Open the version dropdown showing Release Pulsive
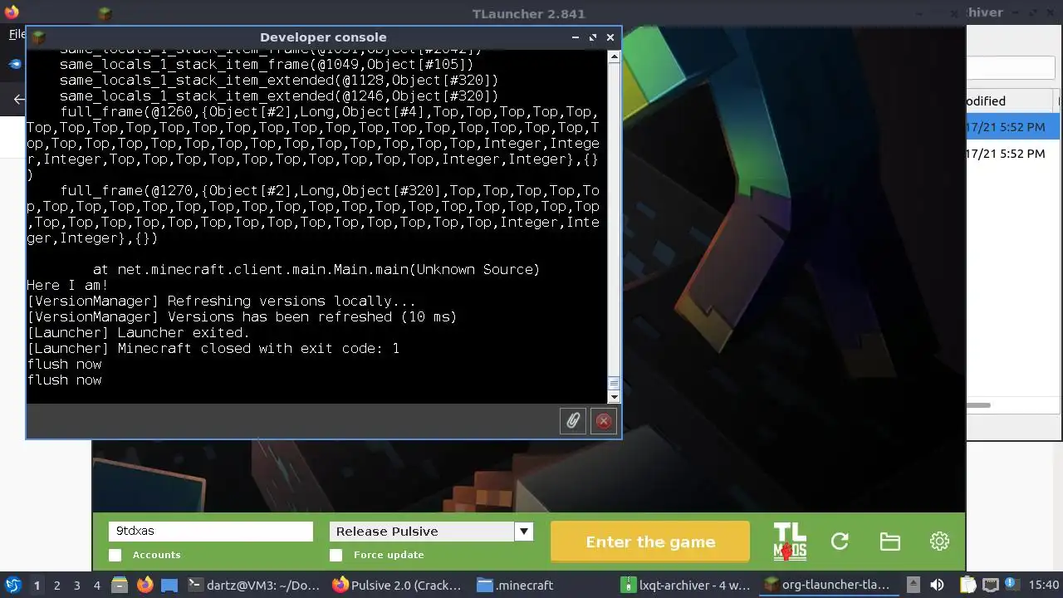The height and width of the screenshot is (598, 1063). (x=431, y=532)
